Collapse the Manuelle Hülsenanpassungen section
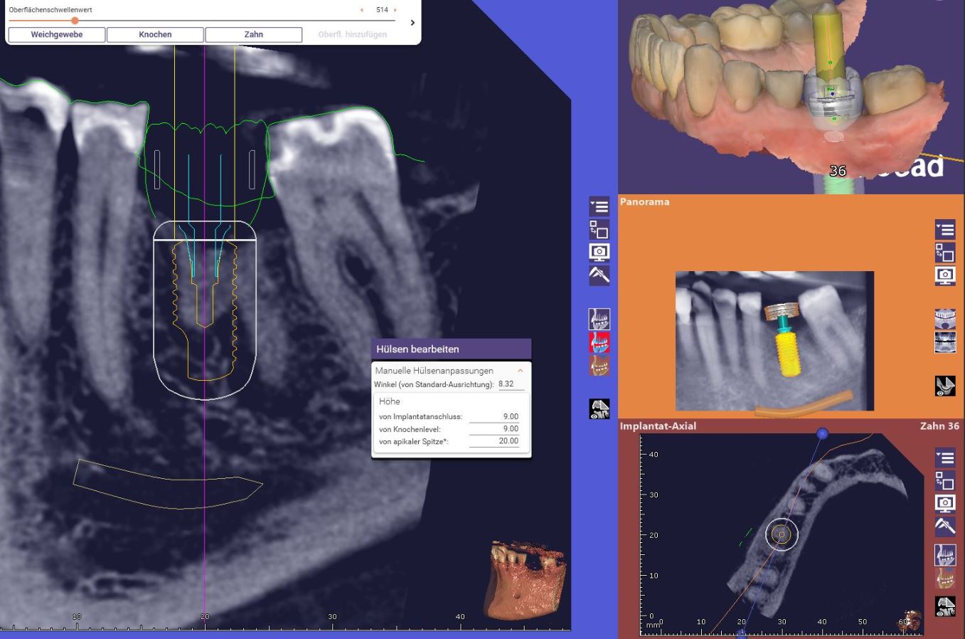965x639 pixels. 520,371
